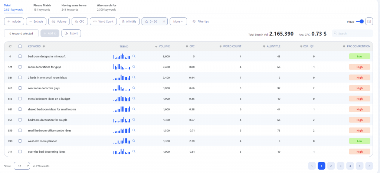Open the 0 - 30 star filter

point(151,21)
